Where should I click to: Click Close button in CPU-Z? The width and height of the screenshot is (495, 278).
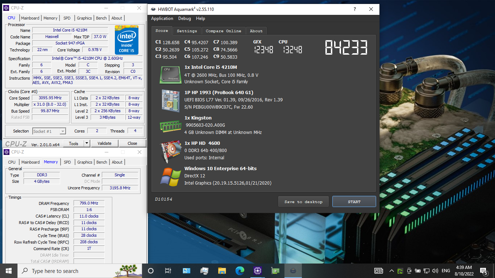[x=132, y=143]
